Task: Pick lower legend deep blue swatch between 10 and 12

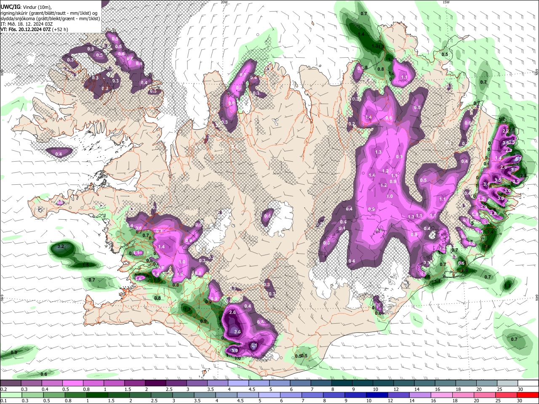Action: (377, 395)
